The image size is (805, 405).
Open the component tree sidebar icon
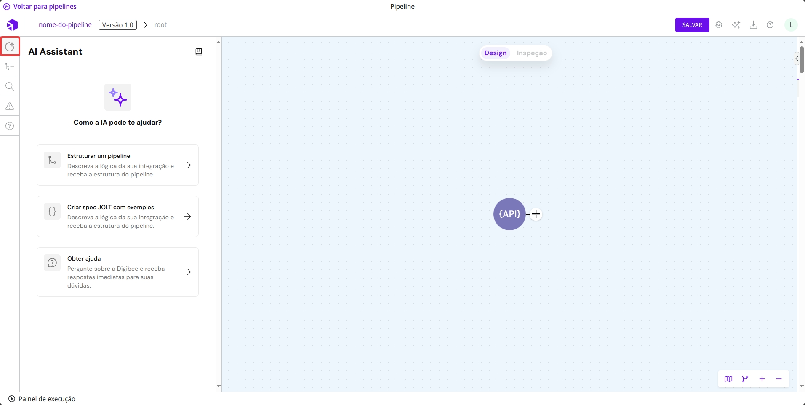coord(10,67)
